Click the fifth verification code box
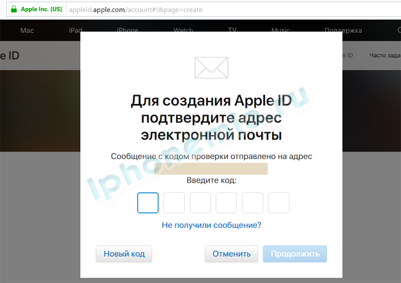This screenshot has height=283, width=401. coord(253,203)
